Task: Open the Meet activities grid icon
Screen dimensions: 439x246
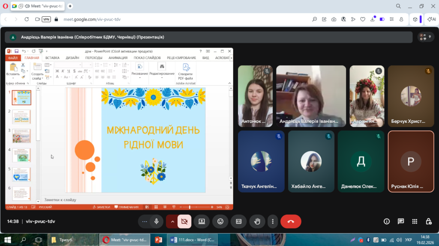Action: 415,221
